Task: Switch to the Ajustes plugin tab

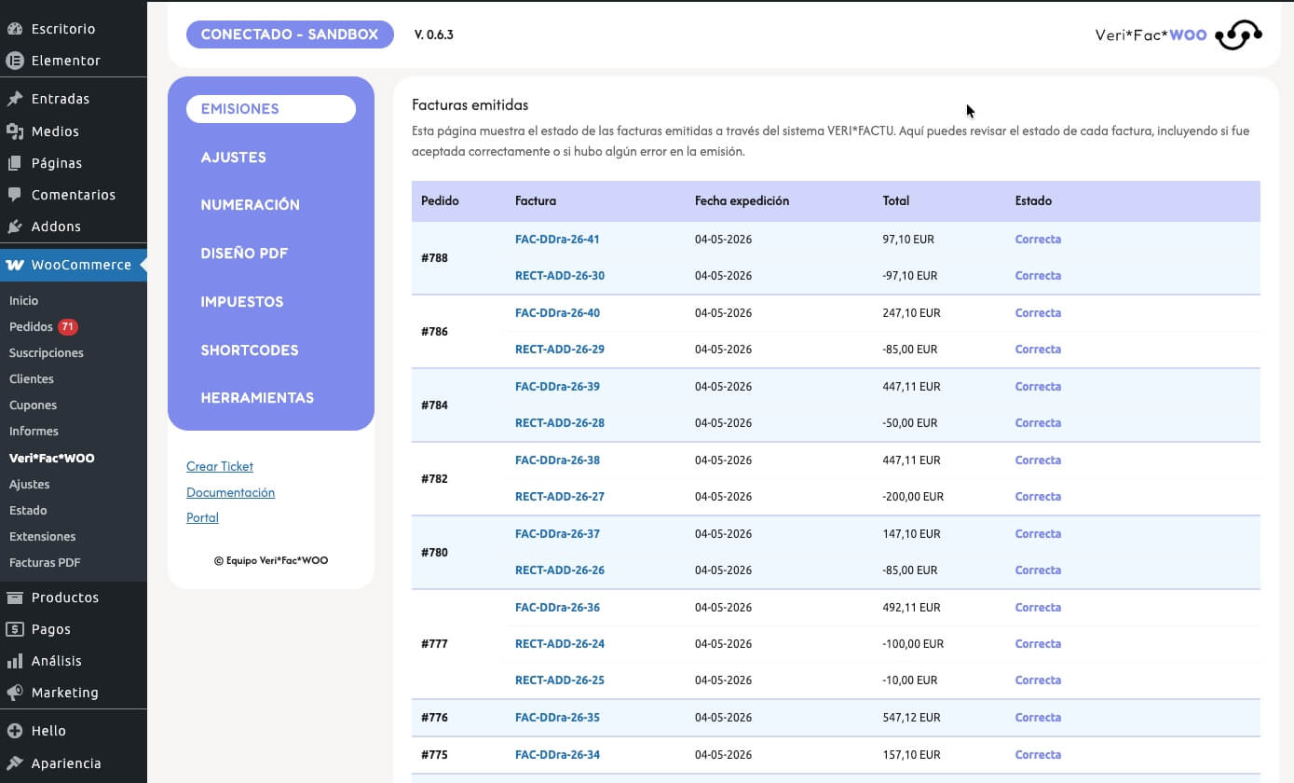Action: [234, 158]
